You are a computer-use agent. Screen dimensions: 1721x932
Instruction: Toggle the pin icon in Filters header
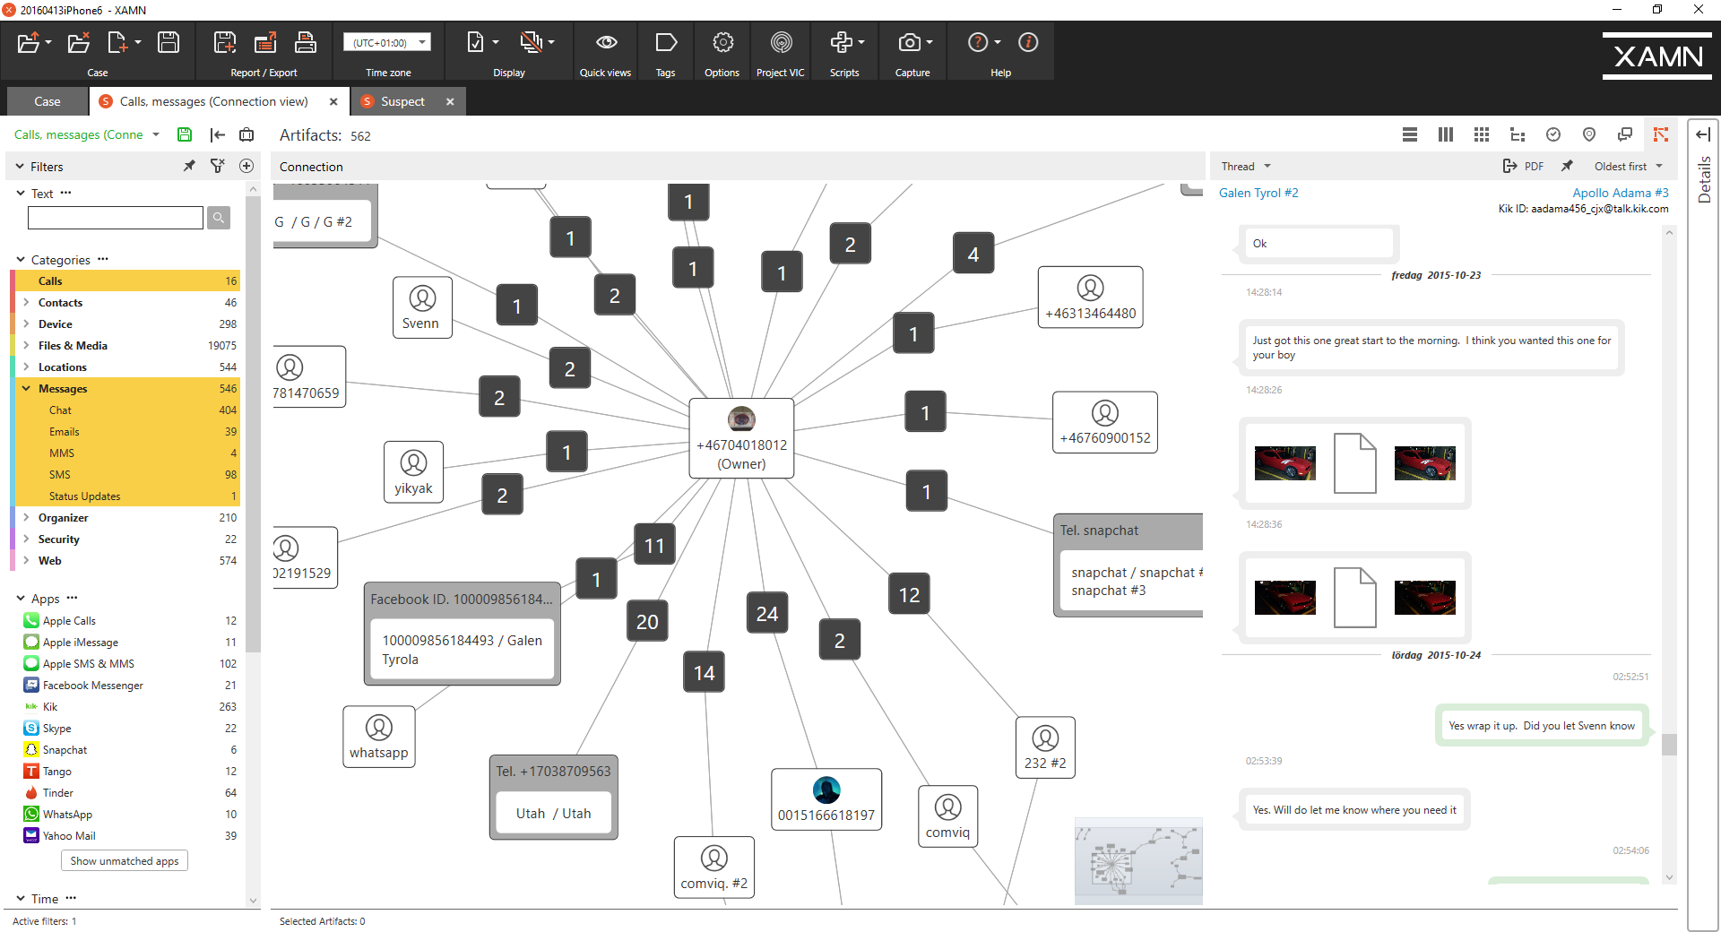click(189, 167)
